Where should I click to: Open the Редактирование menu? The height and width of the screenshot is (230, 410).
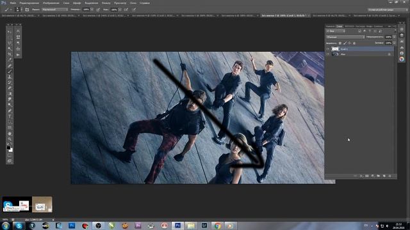pyautogui.click(x=29, y=3)
